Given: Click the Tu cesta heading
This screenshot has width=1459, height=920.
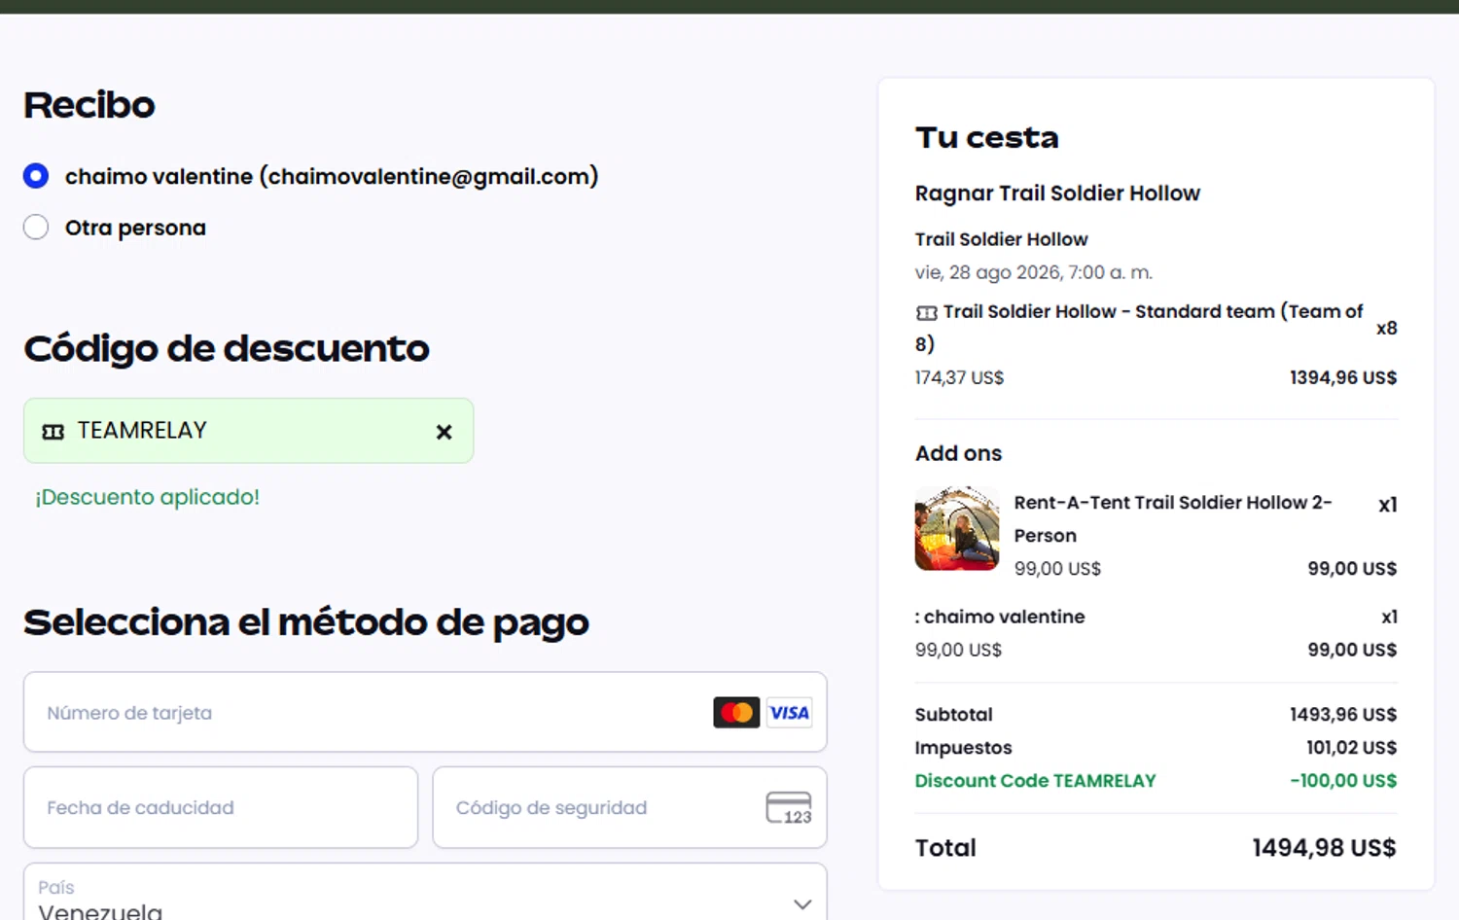Looking at the screenshot, I should coord(986,137).
